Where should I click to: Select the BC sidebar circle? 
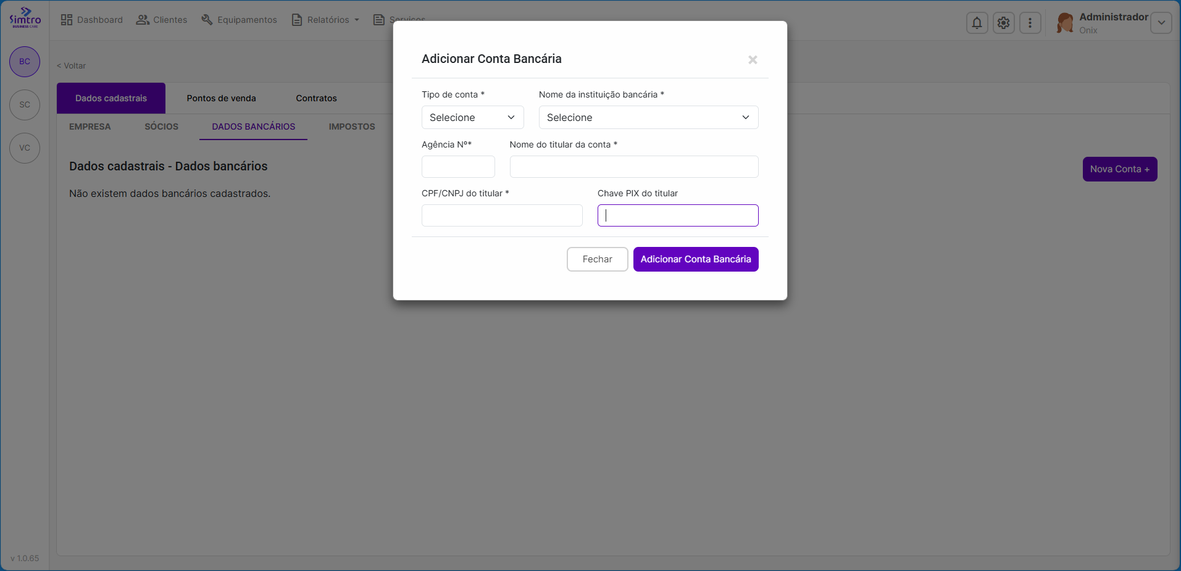25,62
